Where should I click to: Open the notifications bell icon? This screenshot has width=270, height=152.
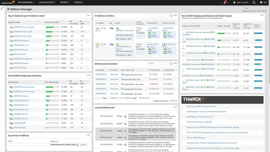click(x=225, y=3)
